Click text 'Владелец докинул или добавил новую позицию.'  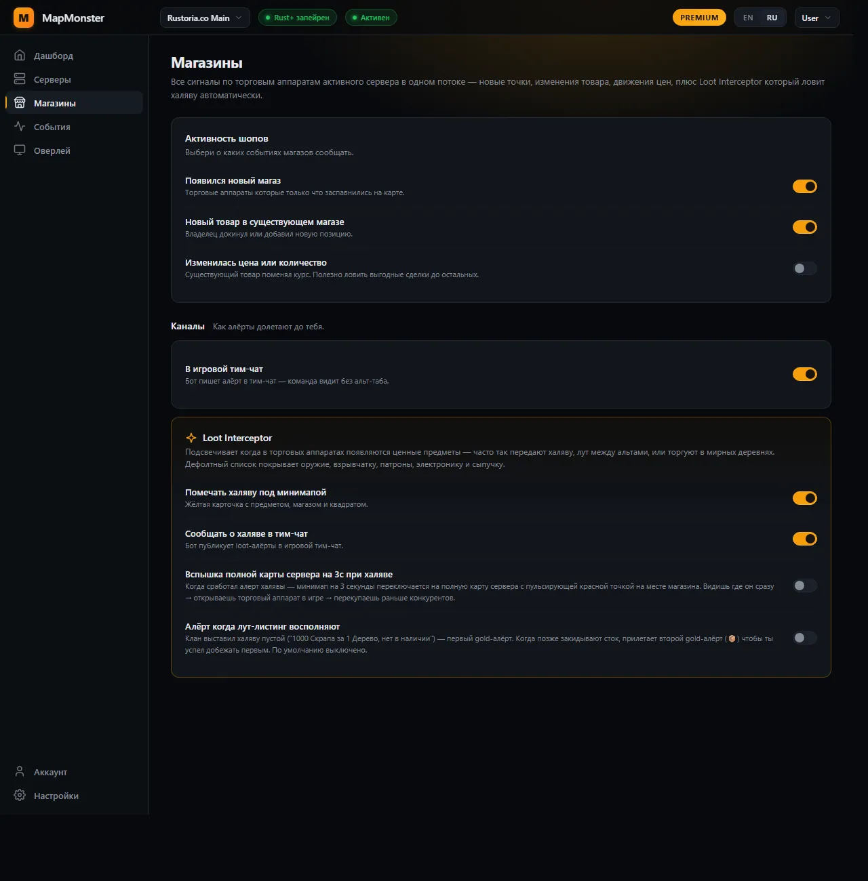269,234
